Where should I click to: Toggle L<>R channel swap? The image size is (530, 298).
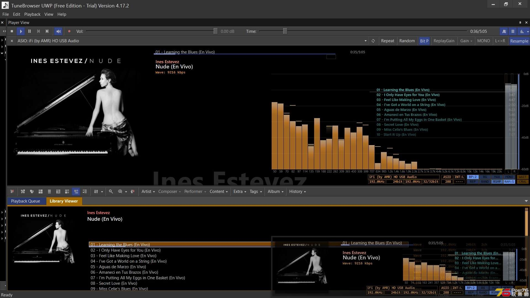click(x=500, y=41)
